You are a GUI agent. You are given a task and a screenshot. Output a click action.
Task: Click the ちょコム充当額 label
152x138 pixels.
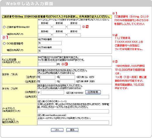tap(9, 60)
